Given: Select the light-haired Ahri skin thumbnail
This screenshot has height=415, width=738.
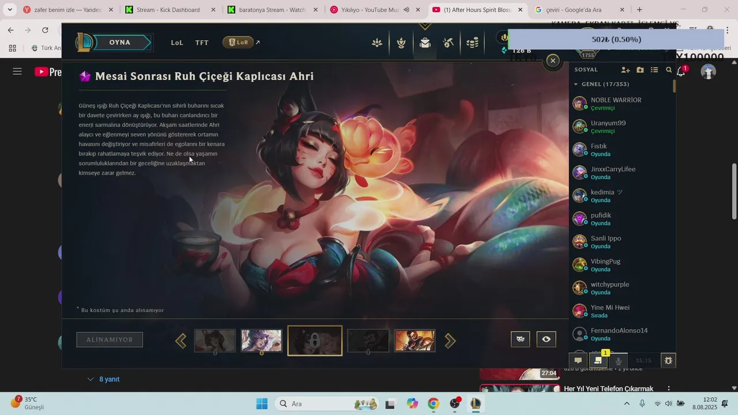Looking at the screenshot, I should pyautogui.click(x=261, y=341).
